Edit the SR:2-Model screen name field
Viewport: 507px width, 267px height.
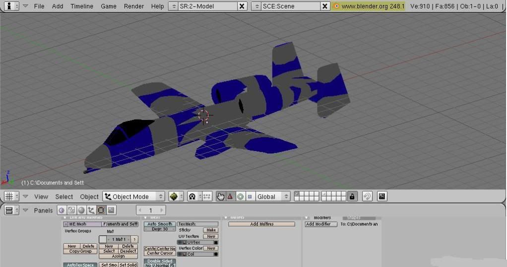[x=207, y=6]
